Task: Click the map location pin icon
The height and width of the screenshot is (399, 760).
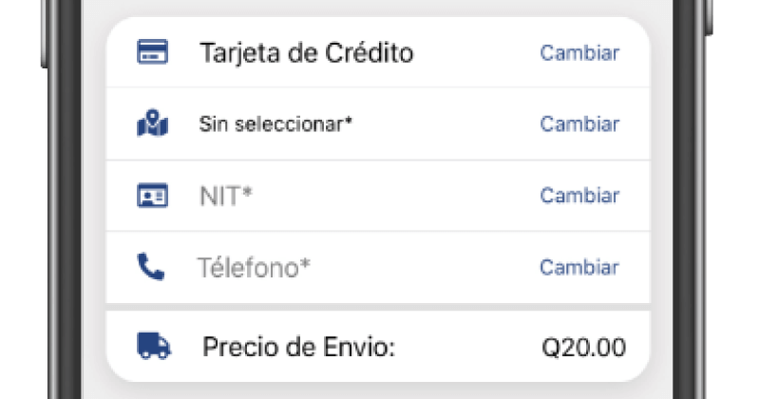Action: coord(153,123)
